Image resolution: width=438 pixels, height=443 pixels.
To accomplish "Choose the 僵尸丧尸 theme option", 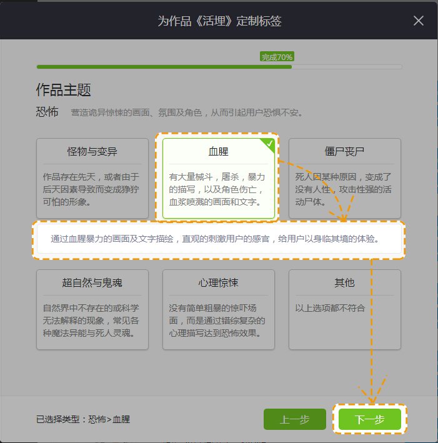I will pyautogui.click(x=344, y=178).
